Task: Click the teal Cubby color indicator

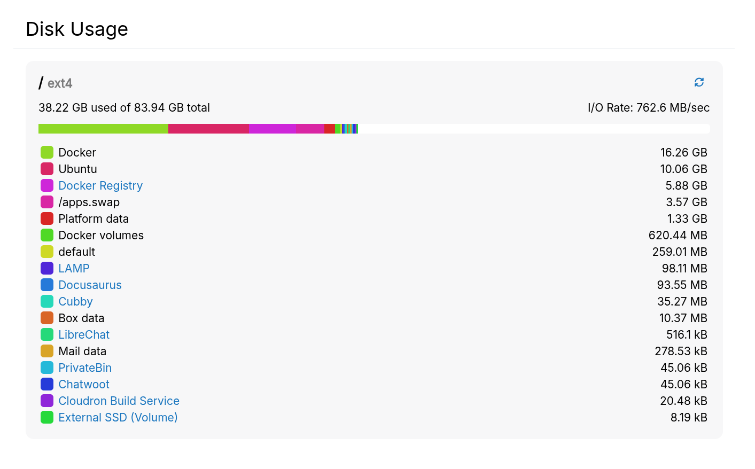Action: [46, 301]
